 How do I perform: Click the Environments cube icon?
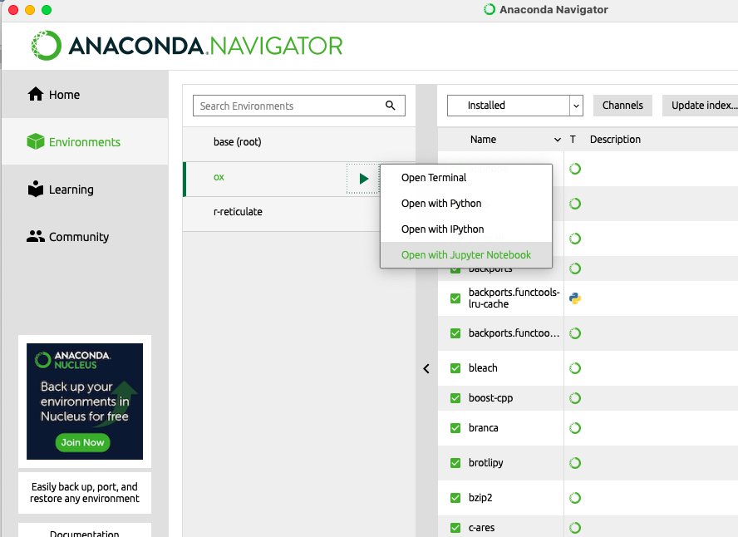35,141
